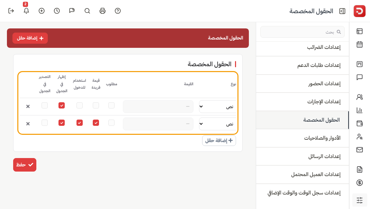Viewport: 370px width, 209px height.
Task: Open the notifications bell
Action: pos(26,11)
